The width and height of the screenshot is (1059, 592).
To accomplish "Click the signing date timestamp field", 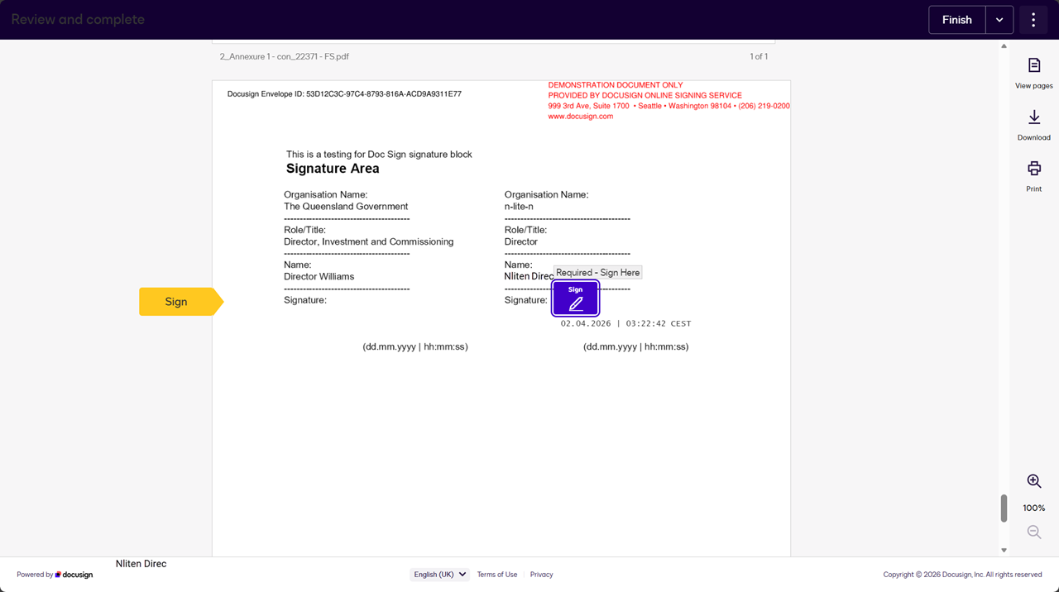I will tap(625, 324).
